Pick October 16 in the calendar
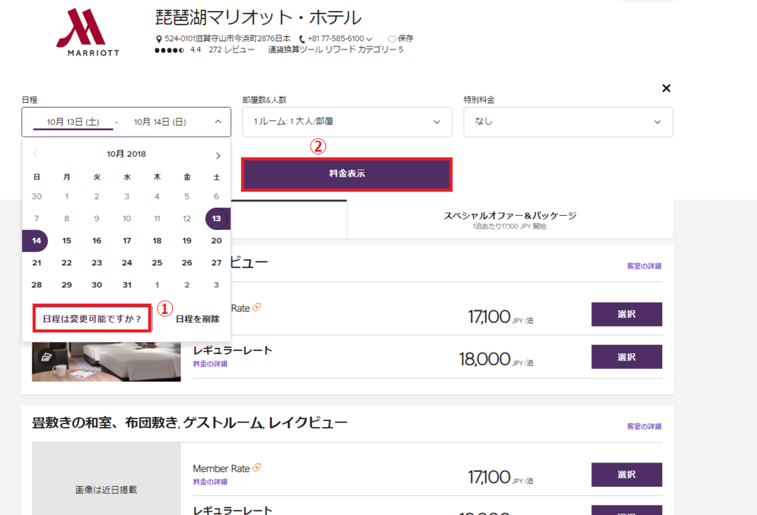Viewport: 757px width, 515px height. tap(97, 240)
